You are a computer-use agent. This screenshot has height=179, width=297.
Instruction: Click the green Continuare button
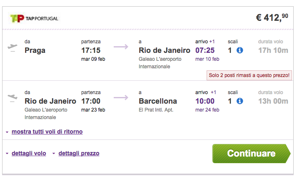(x=251, y=154)
